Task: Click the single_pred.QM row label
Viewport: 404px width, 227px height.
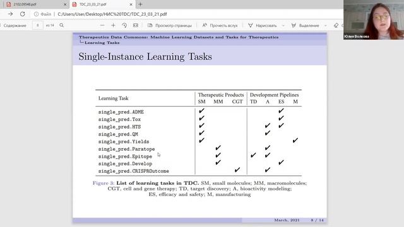Action: [x=118, y=134]
